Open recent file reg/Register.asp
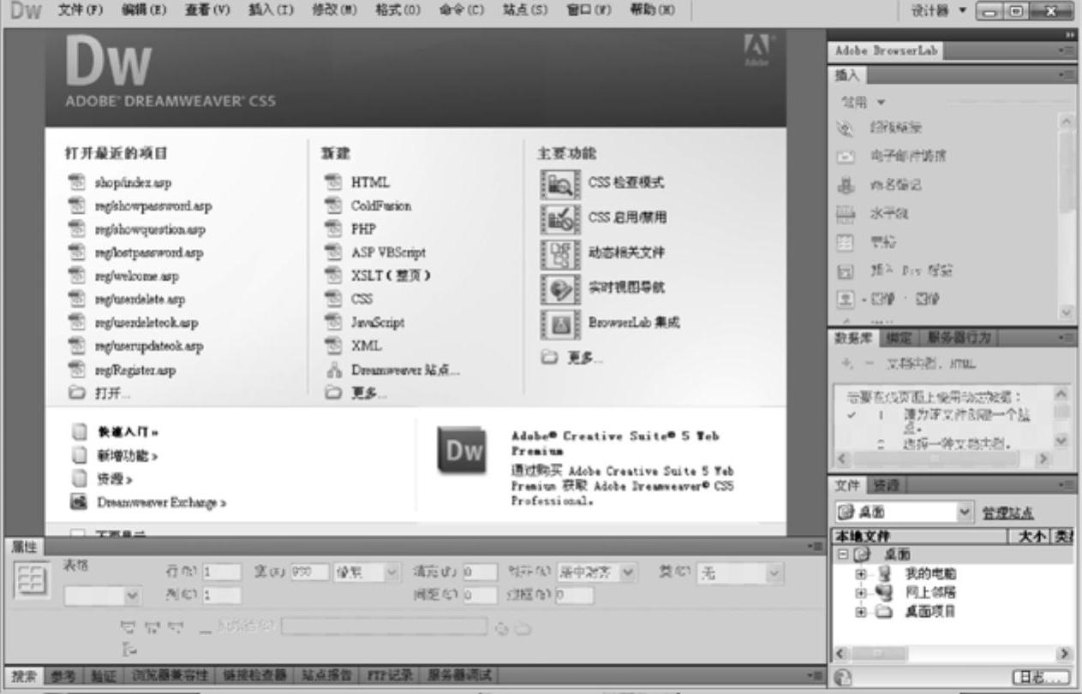Image resolution: width=1082 pixels, height=694 pixels. (x=135, y=371)
